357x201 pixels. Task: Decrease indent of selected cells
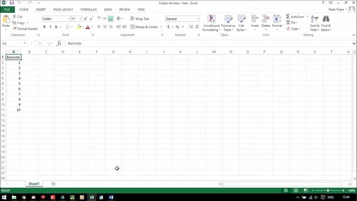pos(119,27)
